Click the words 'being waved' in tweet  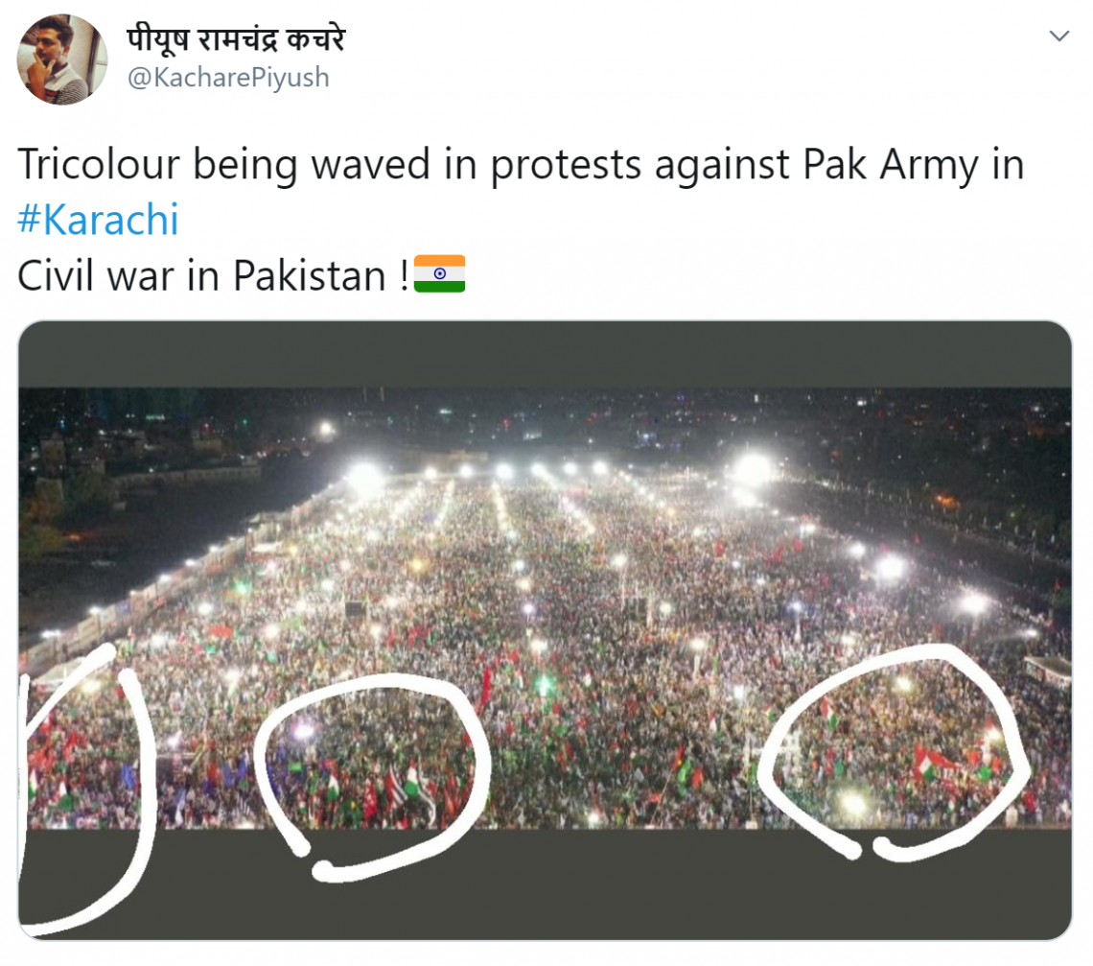click(x=311, y=166)
